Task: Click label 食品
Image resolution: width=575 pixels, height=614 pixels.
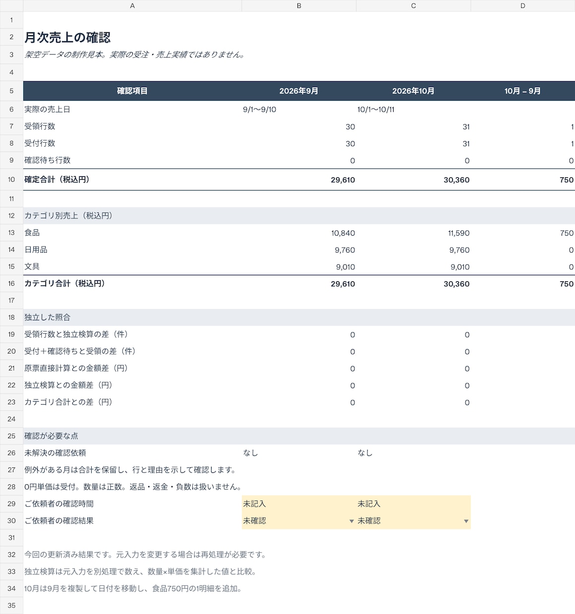Action: tap(32, 232)
